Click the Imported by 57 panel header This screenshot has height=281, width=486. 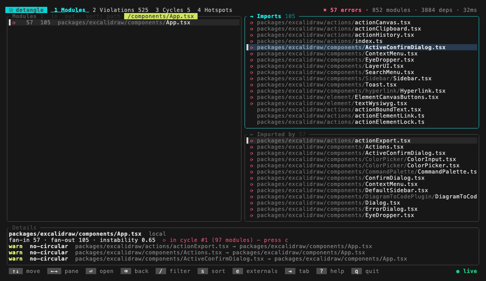(x=278, y=134)
